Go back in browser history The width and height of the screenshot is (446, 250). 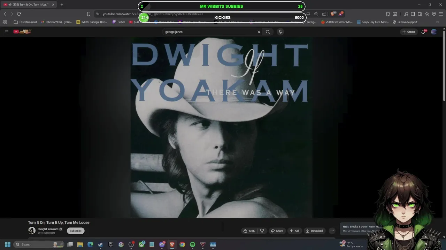click(x=5, y=14)
